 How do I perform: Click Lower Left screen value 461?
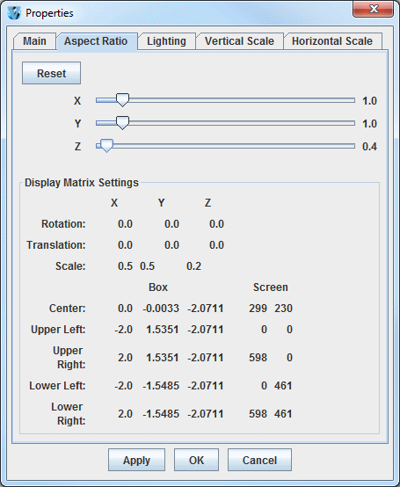pyautogui.click(x=283, y=386)
